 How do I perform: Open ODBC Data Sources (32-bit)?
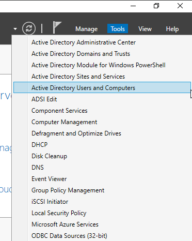point(69,236)
